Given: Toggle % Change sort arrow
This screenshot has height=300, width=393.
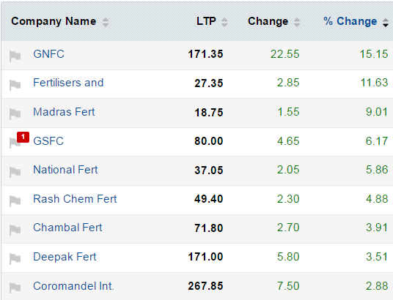Looking at the screenshot, I should tap(386, 23).
